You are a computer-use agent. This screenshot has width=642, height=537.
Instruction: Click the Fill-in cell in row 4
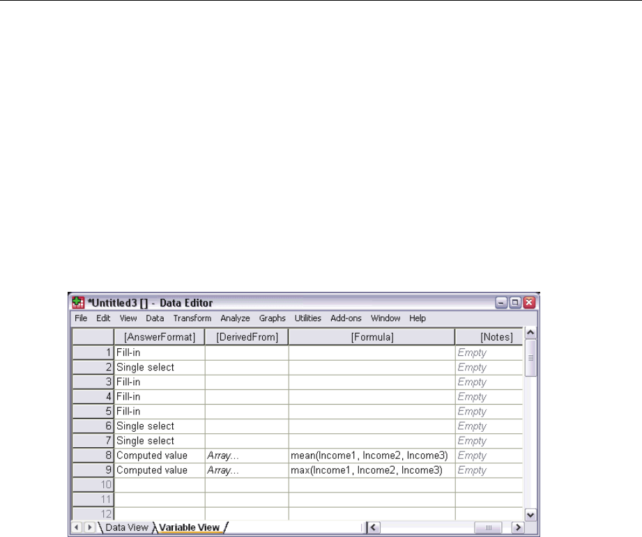click(160, 397)
